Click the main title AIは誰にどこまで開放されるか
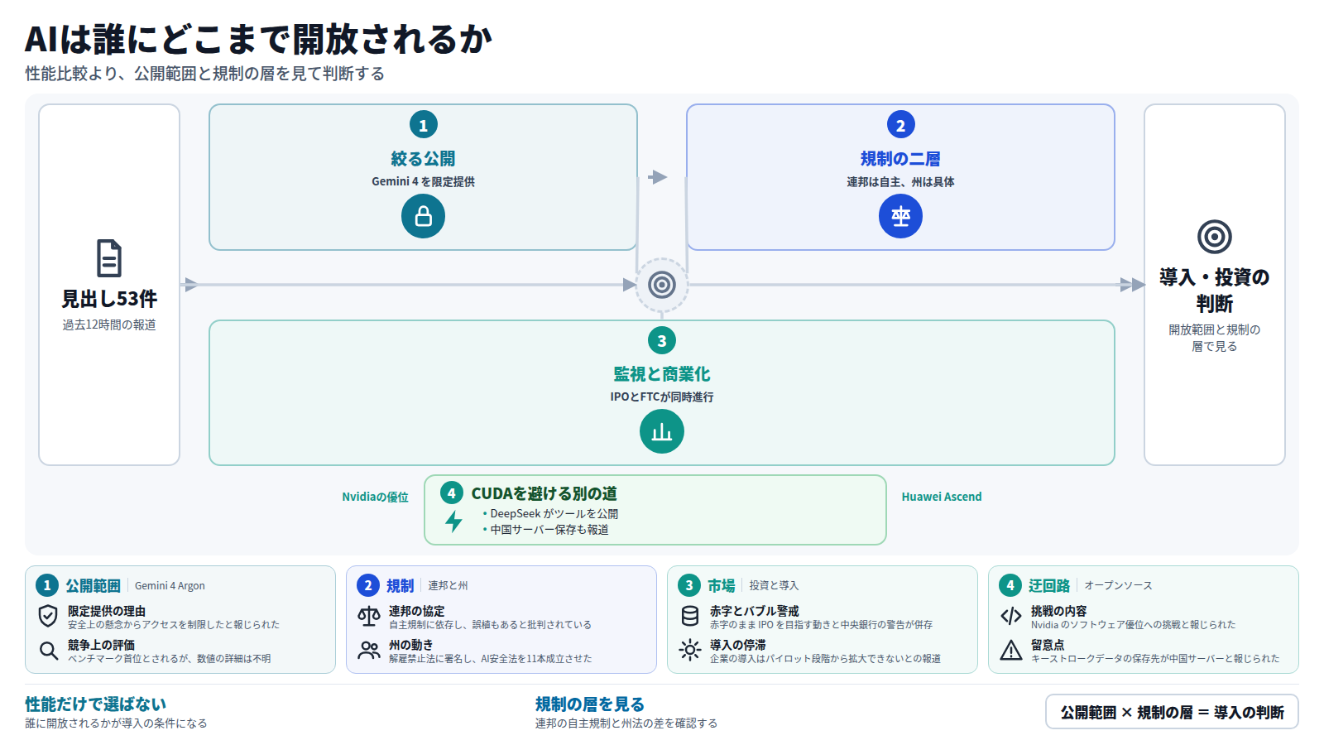Screen dimensions: 1324x745 pos(258,39)
